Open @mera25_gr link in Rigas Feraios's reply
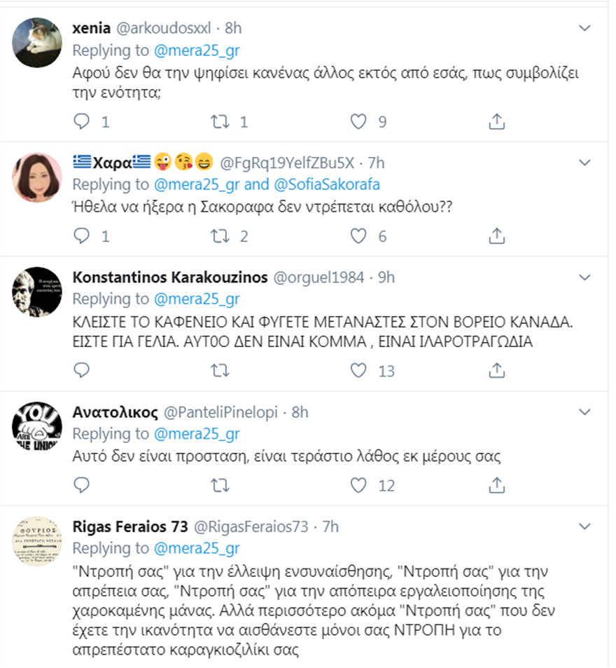 point(196,548)
